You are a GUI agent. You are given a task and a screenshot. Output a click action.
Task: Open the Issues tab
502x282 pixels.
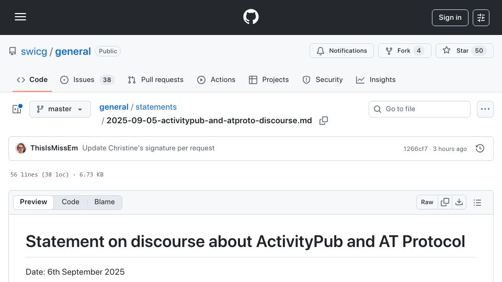87,79
